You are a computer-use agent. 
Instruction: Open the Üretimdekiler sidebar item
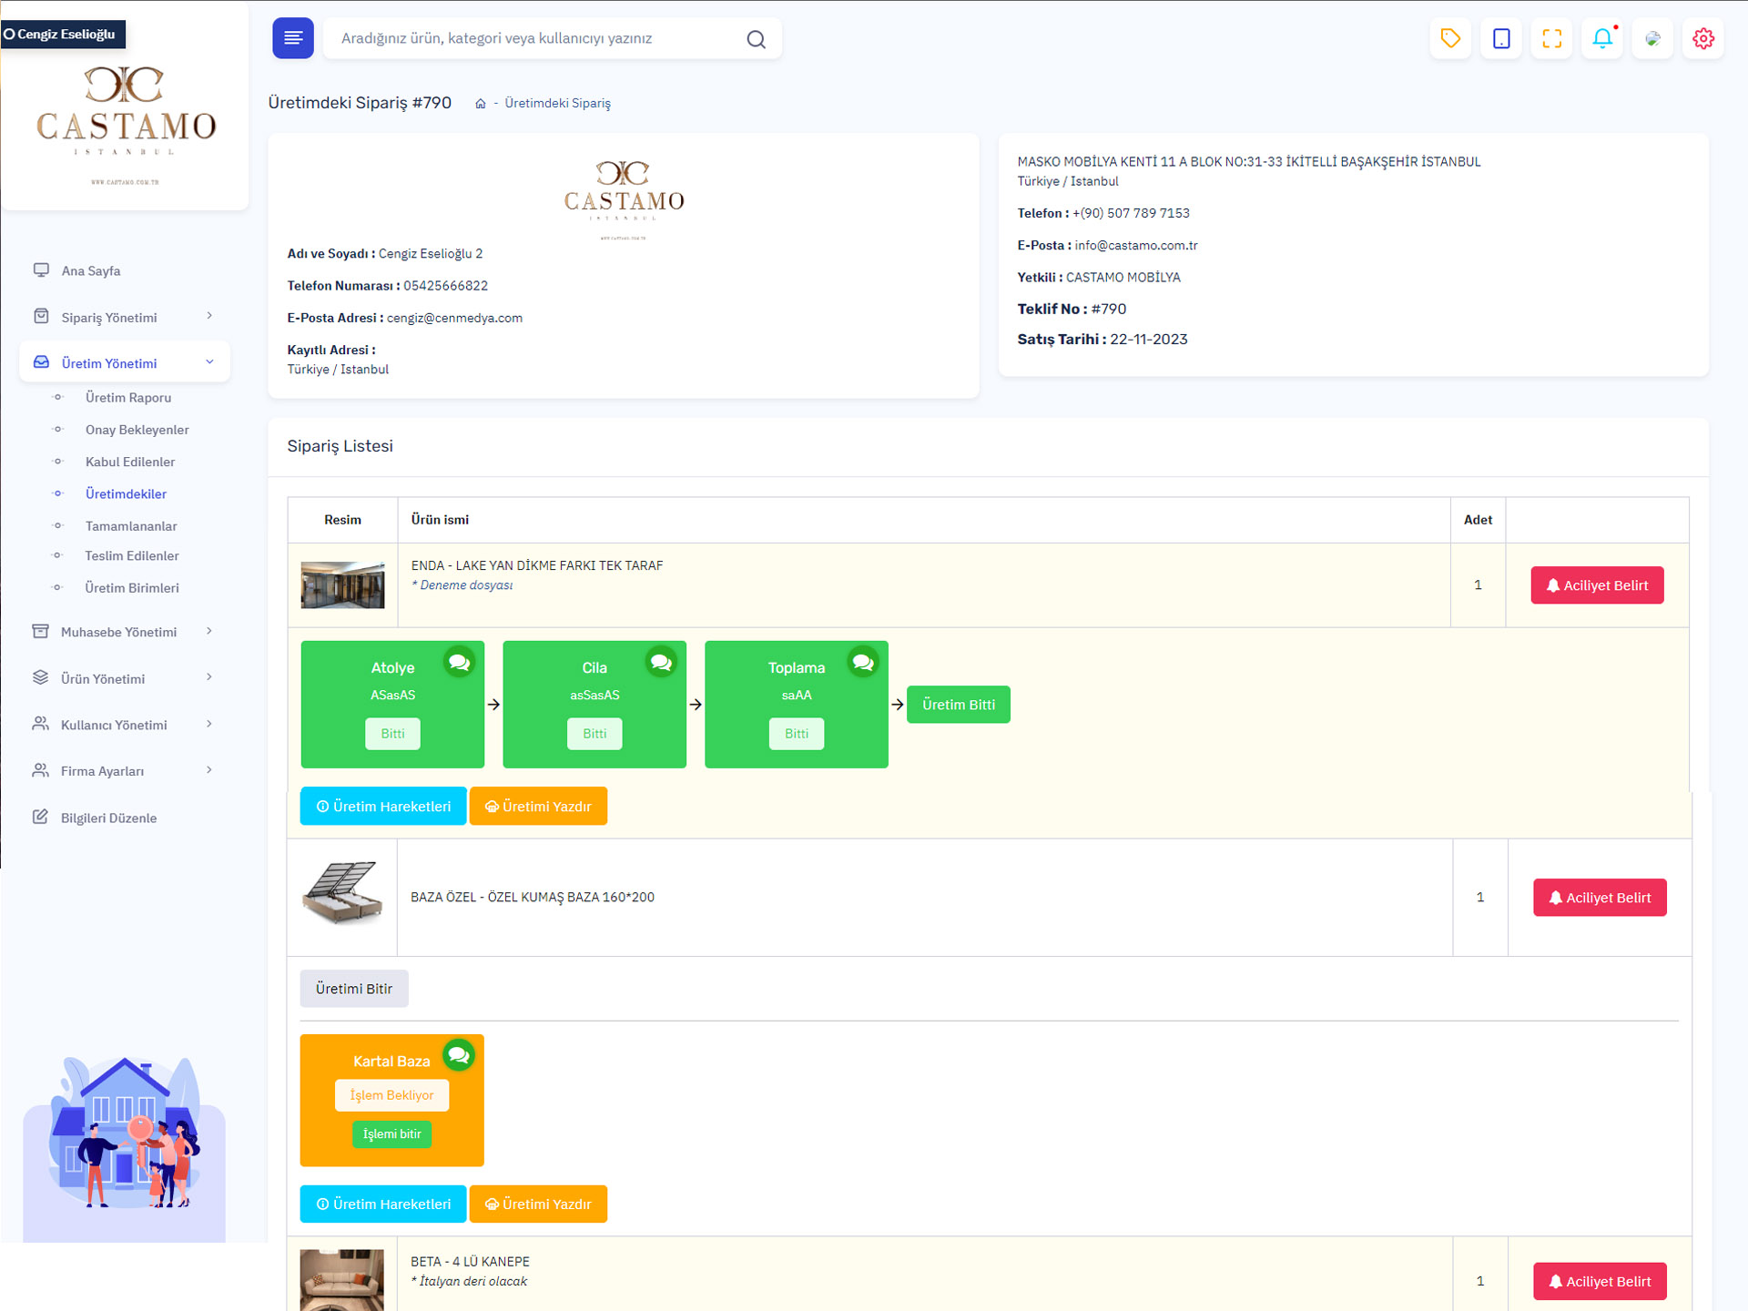coord(126,493)
